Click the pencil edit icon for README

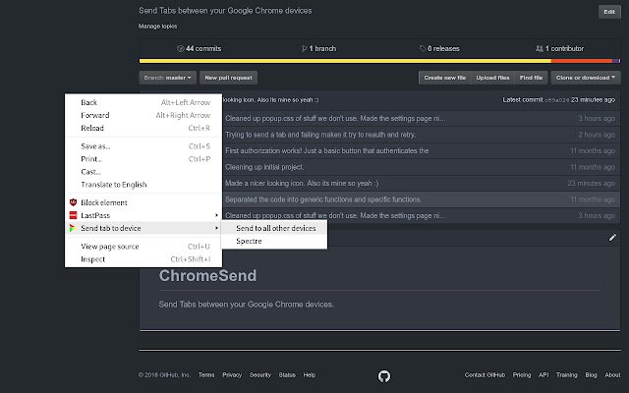pyautogui.click(x=612, y=238)
